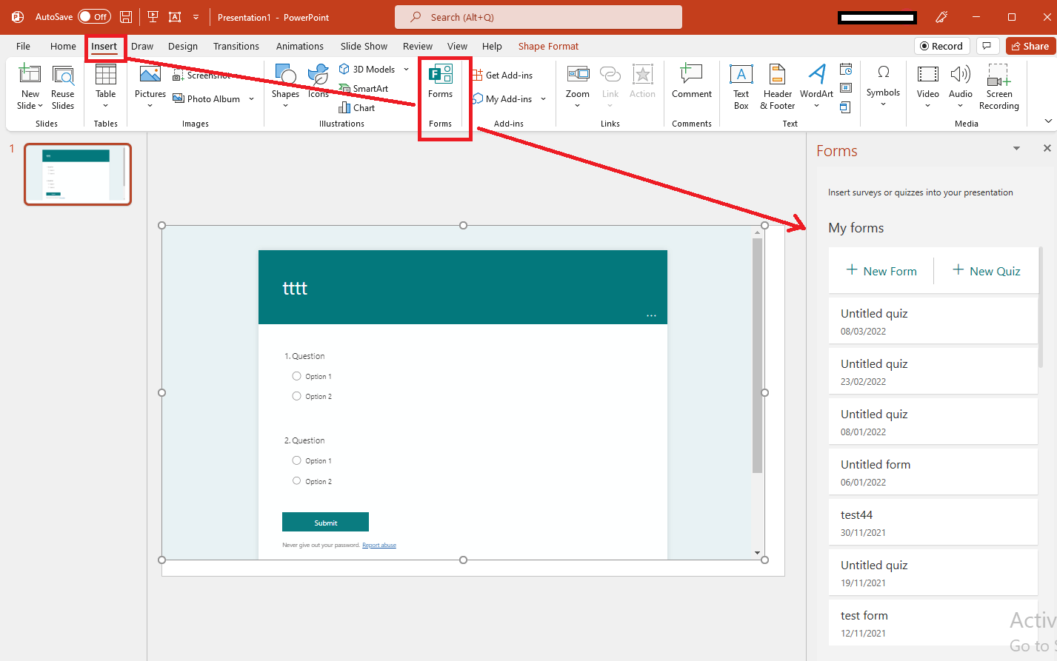Open the test form dated 12/11/2021
This screenshot has width=1057, height=661.
coord(933,623)
